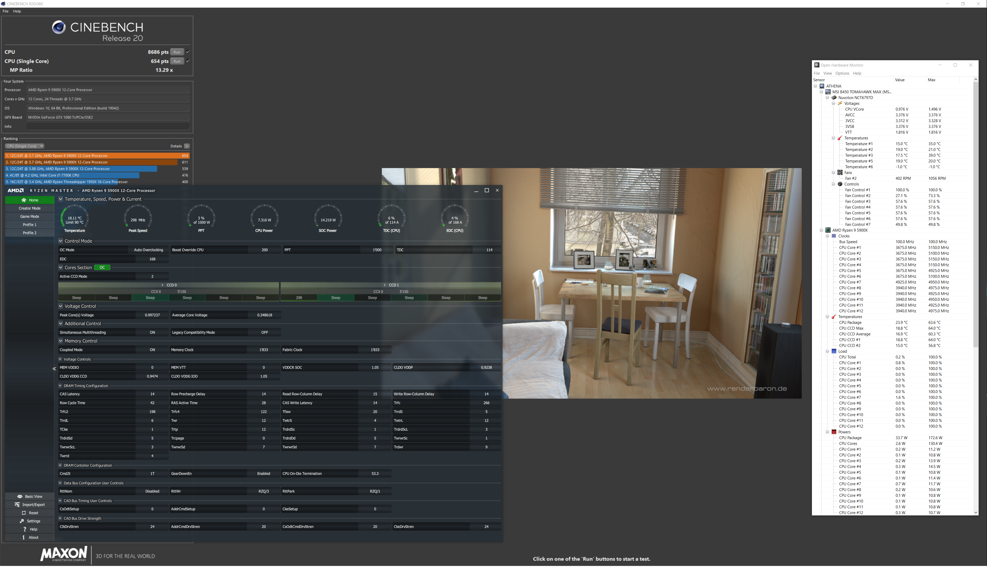The image size is (987, 567).
Task: Collapse sidebar with double-chevron arrow
Action: tap(54, 368)
